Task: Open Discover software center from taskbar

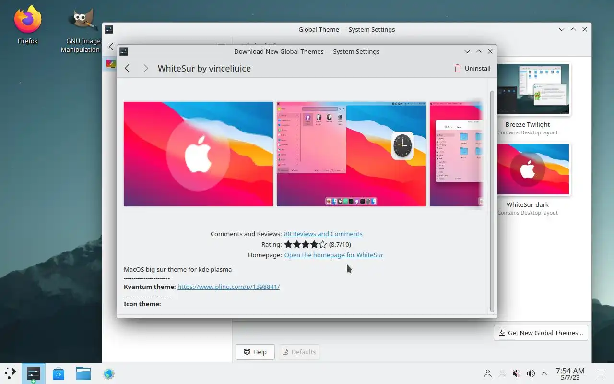Action: (59, 373)
